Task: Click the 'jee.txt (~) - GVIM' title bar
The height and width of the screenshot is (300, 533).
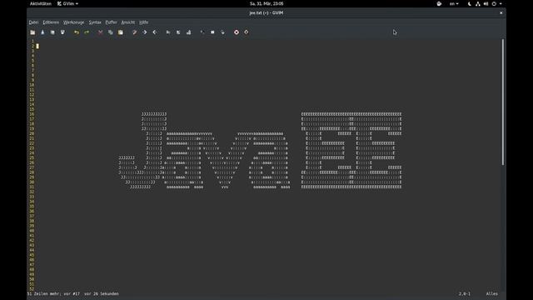Action: 266,13
